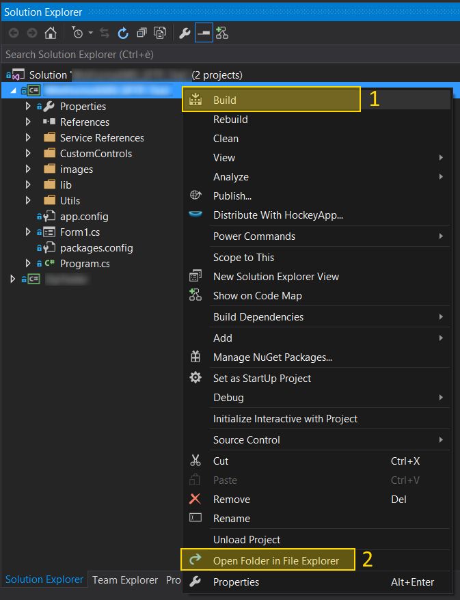460x600 pixels.
Task: Click the Sync with Active Document icon
Action: [x=105, y=33]
